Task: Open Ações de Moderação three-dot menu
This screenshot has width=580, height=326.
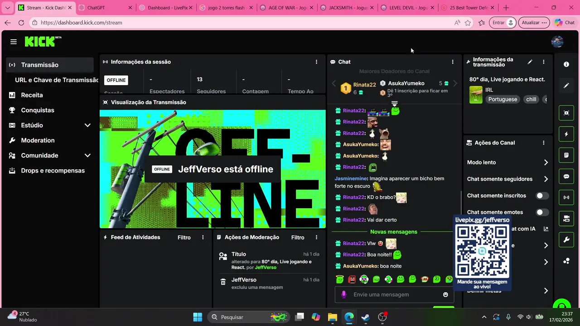Action: (316, 237)
